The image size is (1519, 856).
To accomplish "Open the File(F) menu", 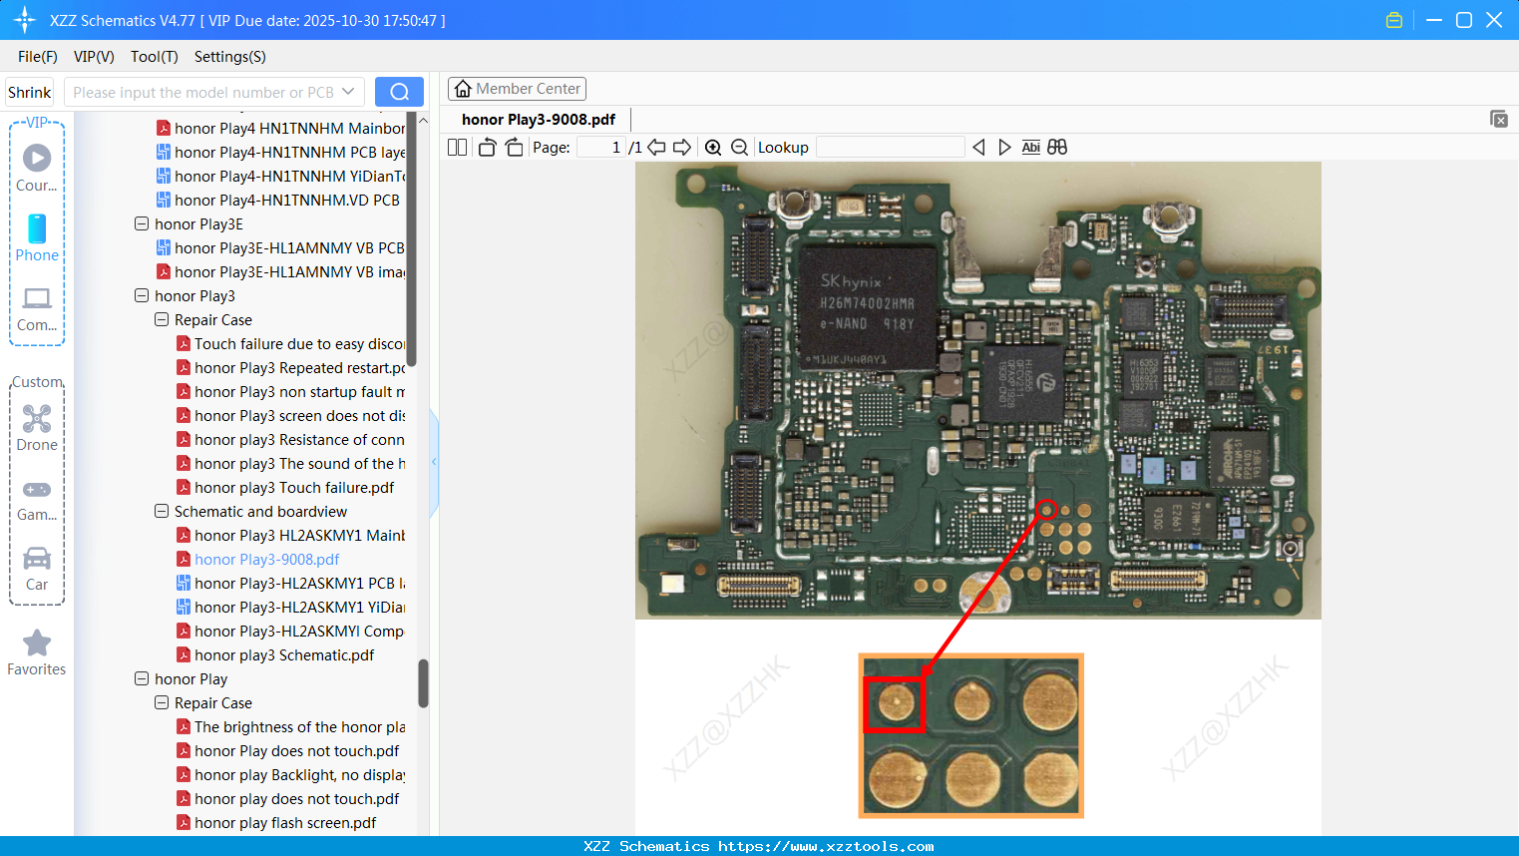I will [x=38, y=57].
